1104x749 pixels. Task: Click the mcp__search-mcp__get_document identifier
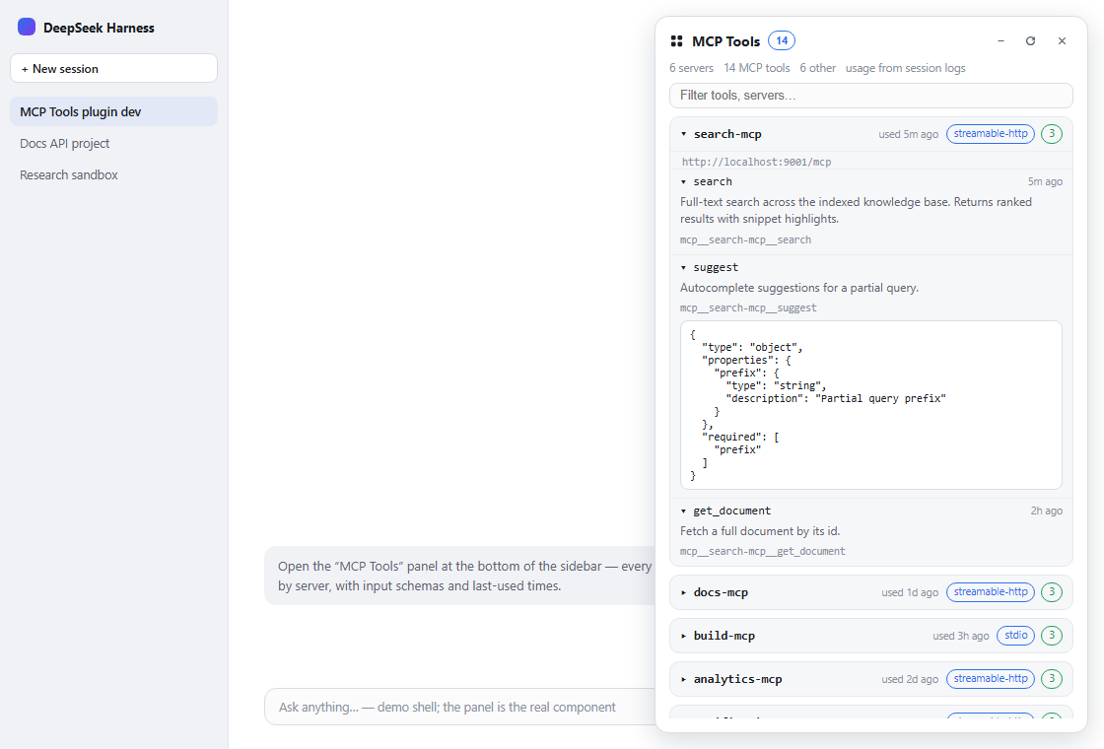763,551
